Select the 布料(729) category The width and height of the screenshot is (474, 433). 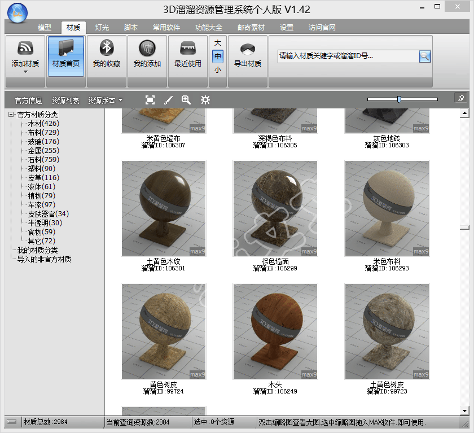coord(43,133)
